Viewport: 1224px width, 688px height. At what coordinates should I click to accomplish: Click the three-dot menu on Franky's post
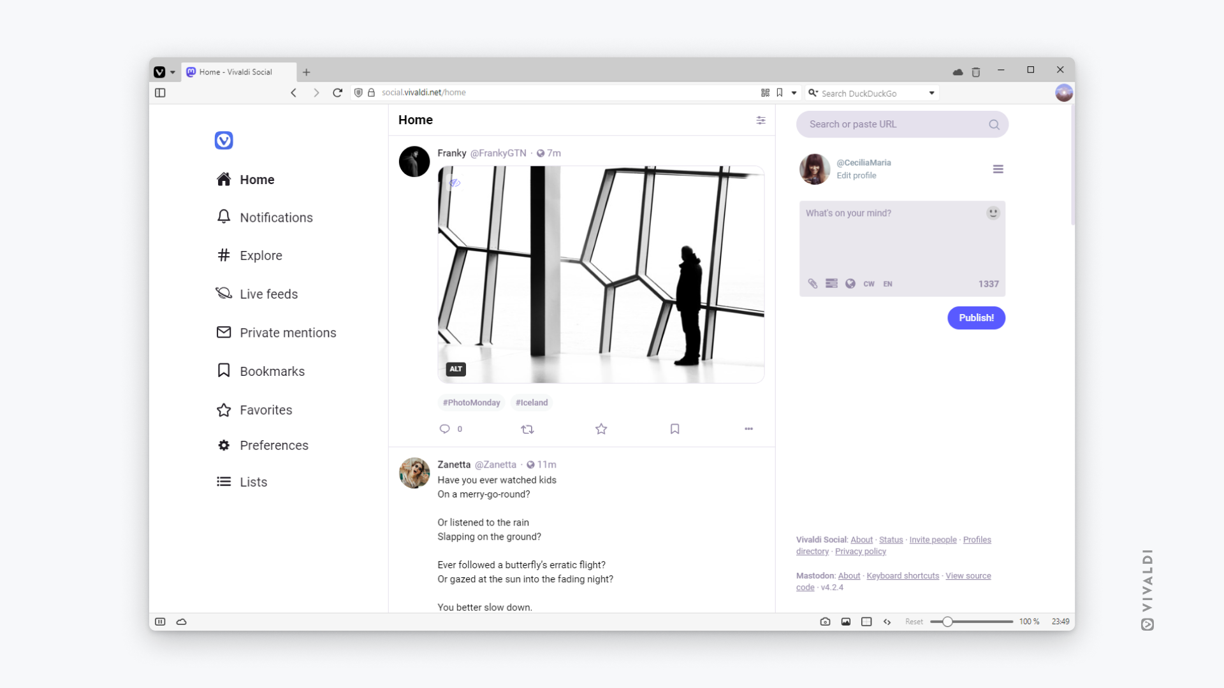click(x=748, y=429)
